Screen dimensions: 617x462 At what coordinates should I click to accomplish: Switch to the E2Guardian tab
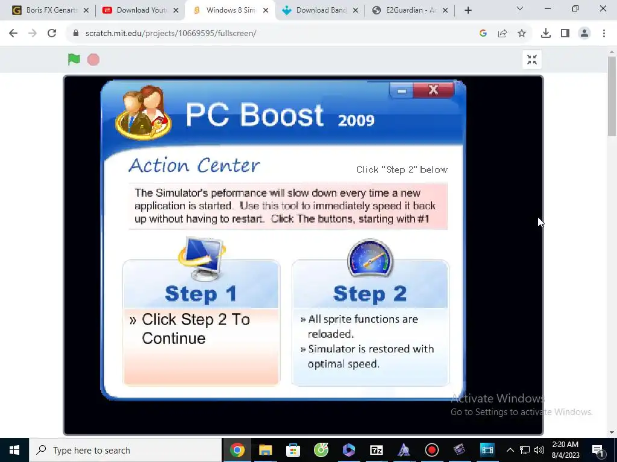(x=411, y=10)
